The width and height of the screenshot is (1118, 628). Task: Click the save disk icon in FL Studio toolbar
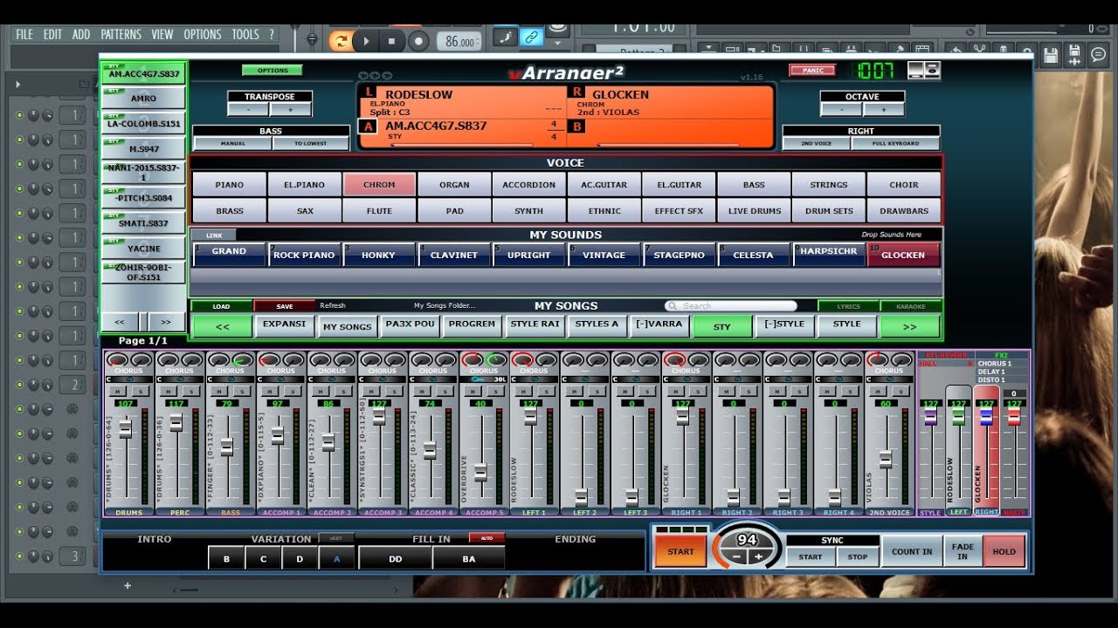click(1051, 55)
